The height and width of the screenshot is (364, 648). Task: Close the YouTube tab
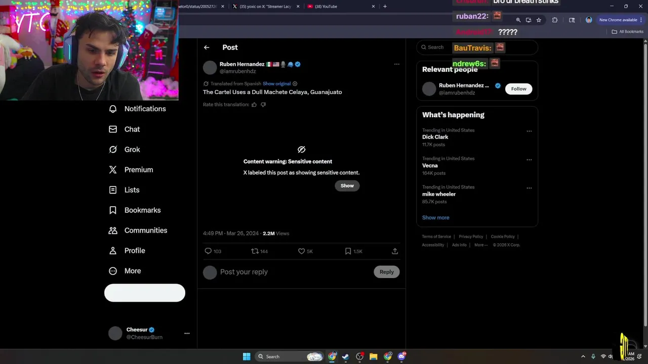coord(374,7)
